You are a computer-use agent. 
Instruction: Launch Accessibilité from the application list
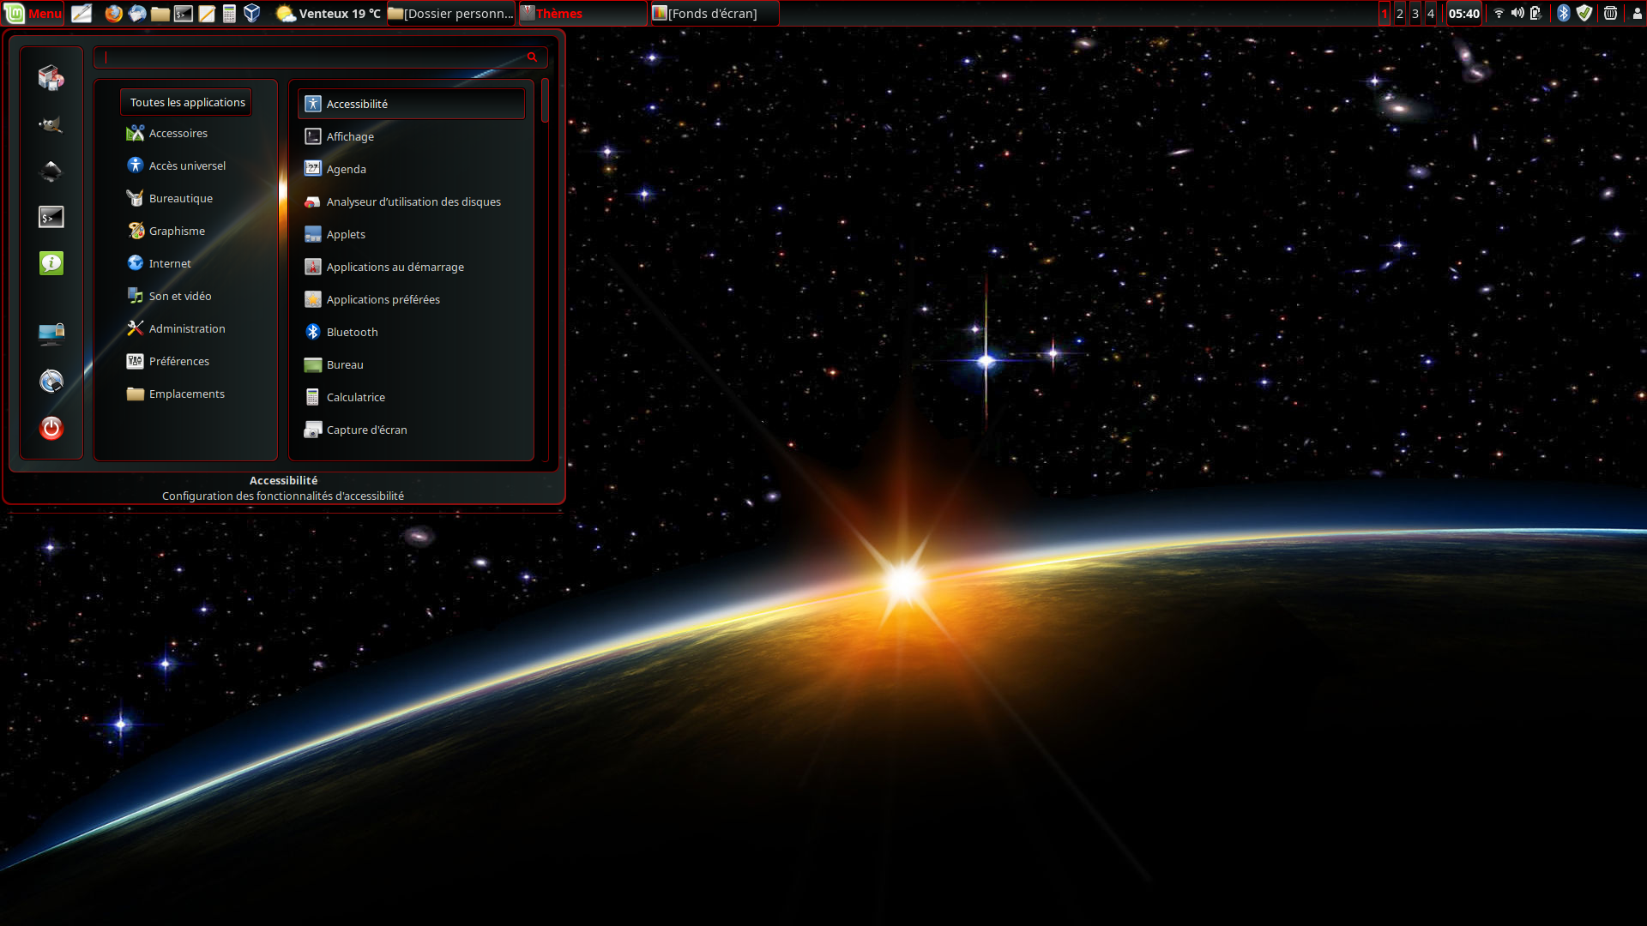[x=412, y=104]
